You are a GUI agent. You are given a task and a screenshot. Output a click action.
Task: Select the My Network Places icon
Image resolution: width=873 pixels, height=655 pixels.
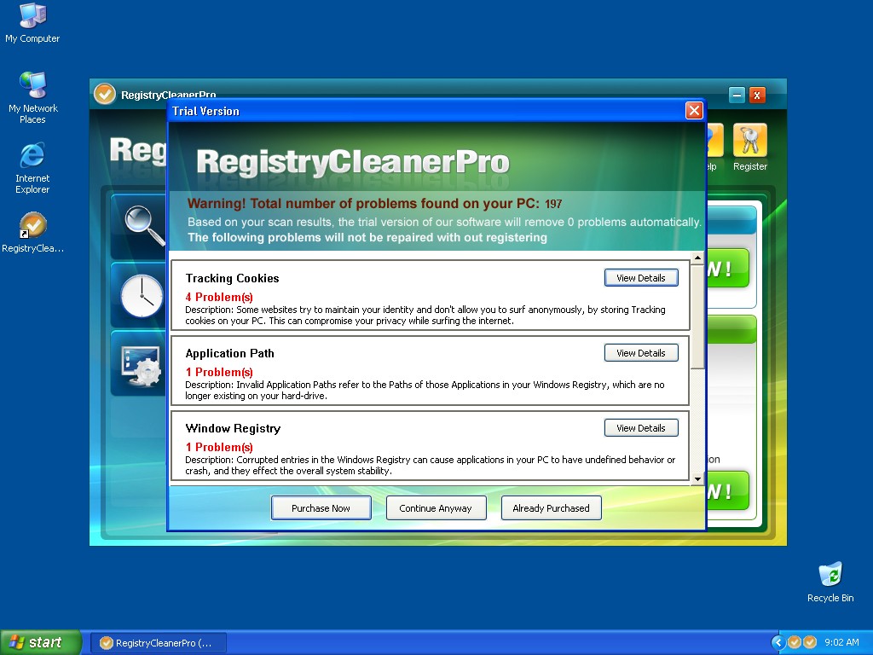pos(32,85)
